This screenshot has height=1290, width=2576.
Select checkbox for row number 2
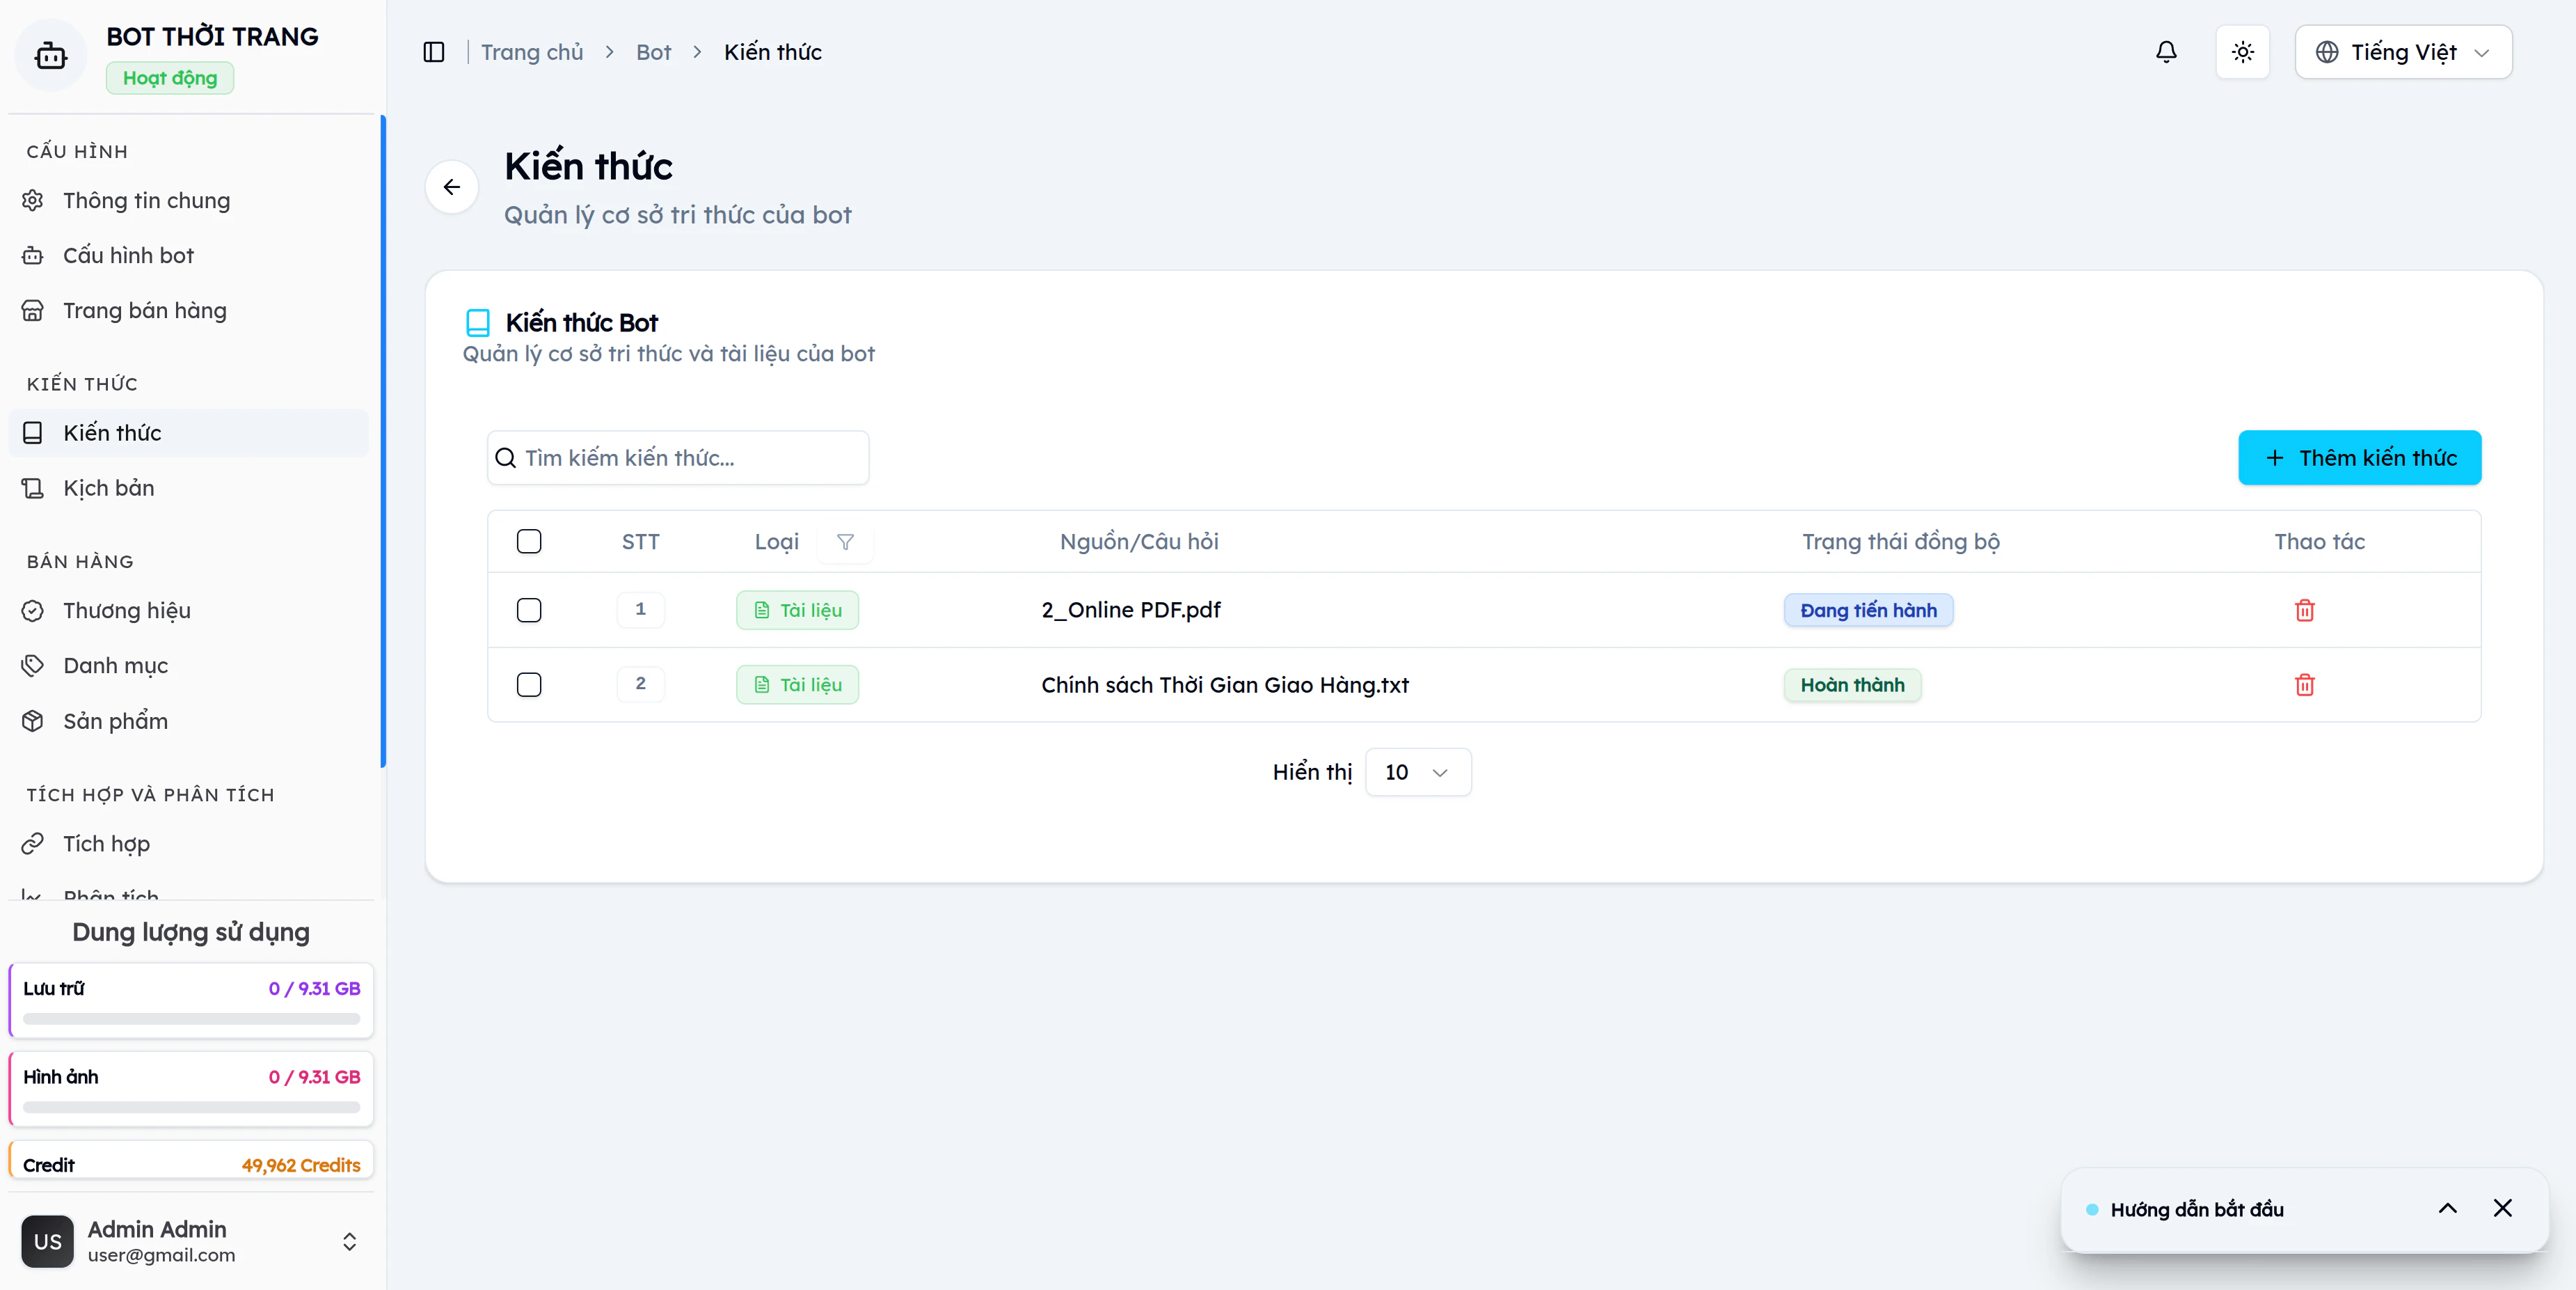pos(529,686)
